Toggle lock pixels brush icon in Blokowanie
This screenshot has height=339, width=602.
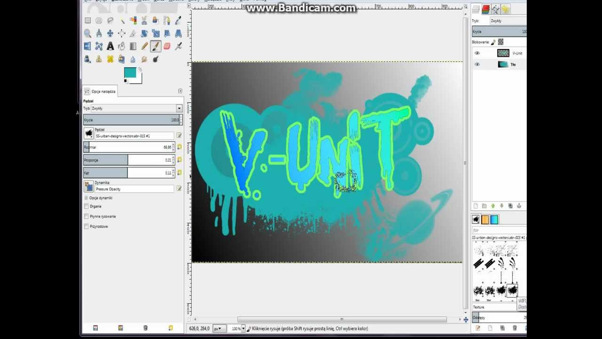point(493,42)
